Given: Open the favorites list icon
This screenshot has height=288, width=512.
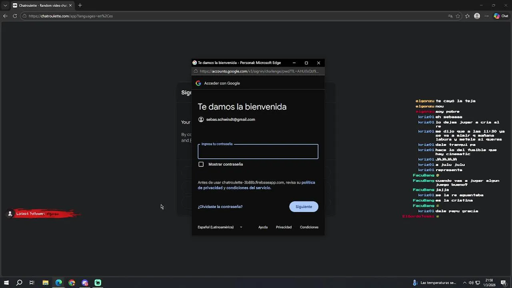Looking at the screenshot, I should 468,16.
